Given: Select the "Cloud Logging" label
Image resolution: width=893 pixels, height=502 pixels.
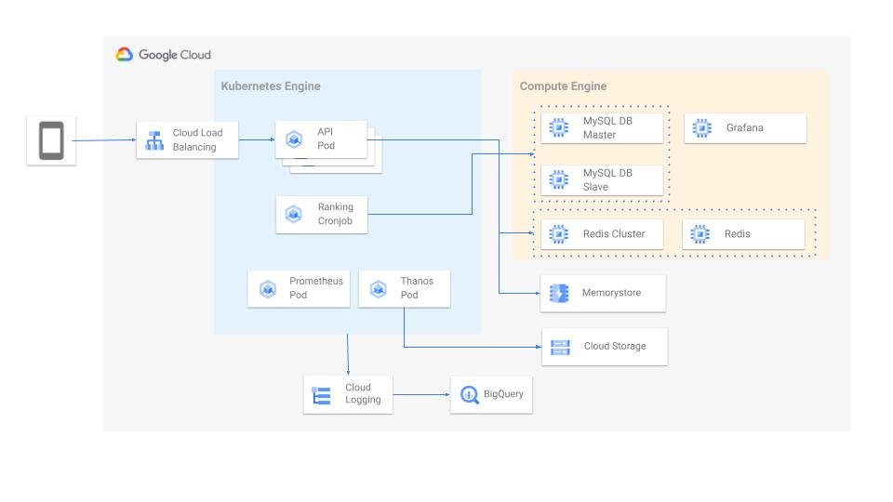Looking at the screenshot, I should [363, 393].
